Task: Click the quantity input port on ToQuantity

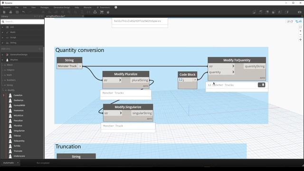Action: click(x=221, y=72)
